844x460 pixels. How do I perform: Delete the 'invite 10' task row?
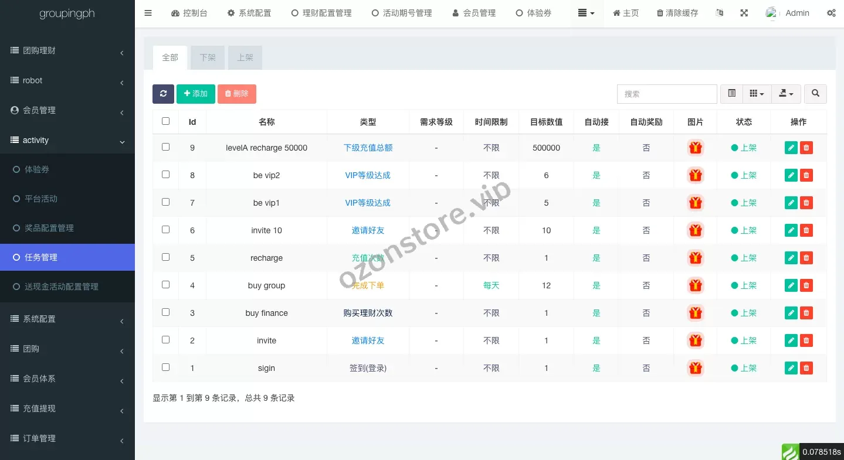[806, 230]
